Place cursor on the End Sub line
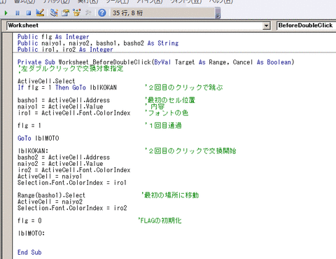 coord(29,252)
